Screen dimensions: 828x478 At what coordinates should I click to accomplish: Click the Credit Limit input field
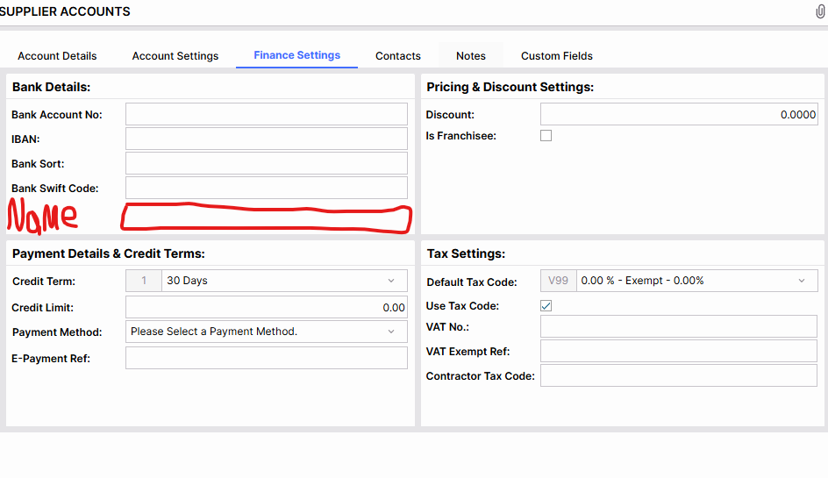click(x=266, y=307)
